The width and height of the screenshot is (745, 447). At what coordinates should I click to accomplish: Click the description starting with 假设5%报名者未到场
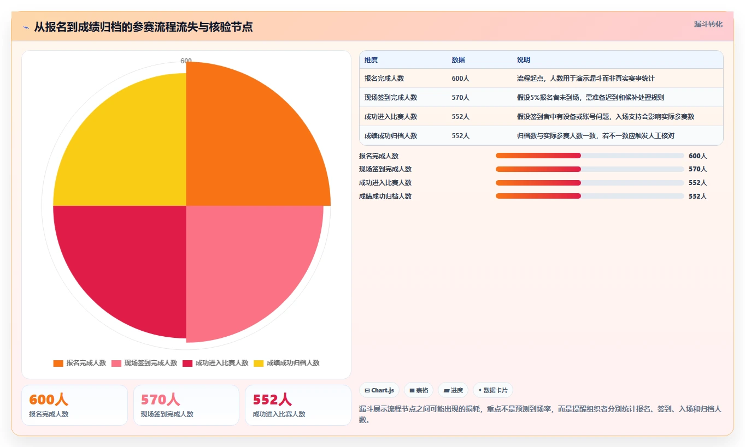point(591,98)
